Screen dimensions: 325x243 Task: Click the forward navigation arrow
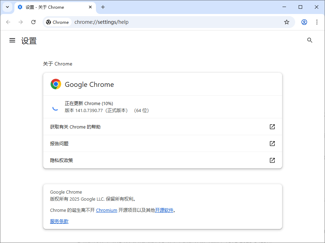click(21, 22)
